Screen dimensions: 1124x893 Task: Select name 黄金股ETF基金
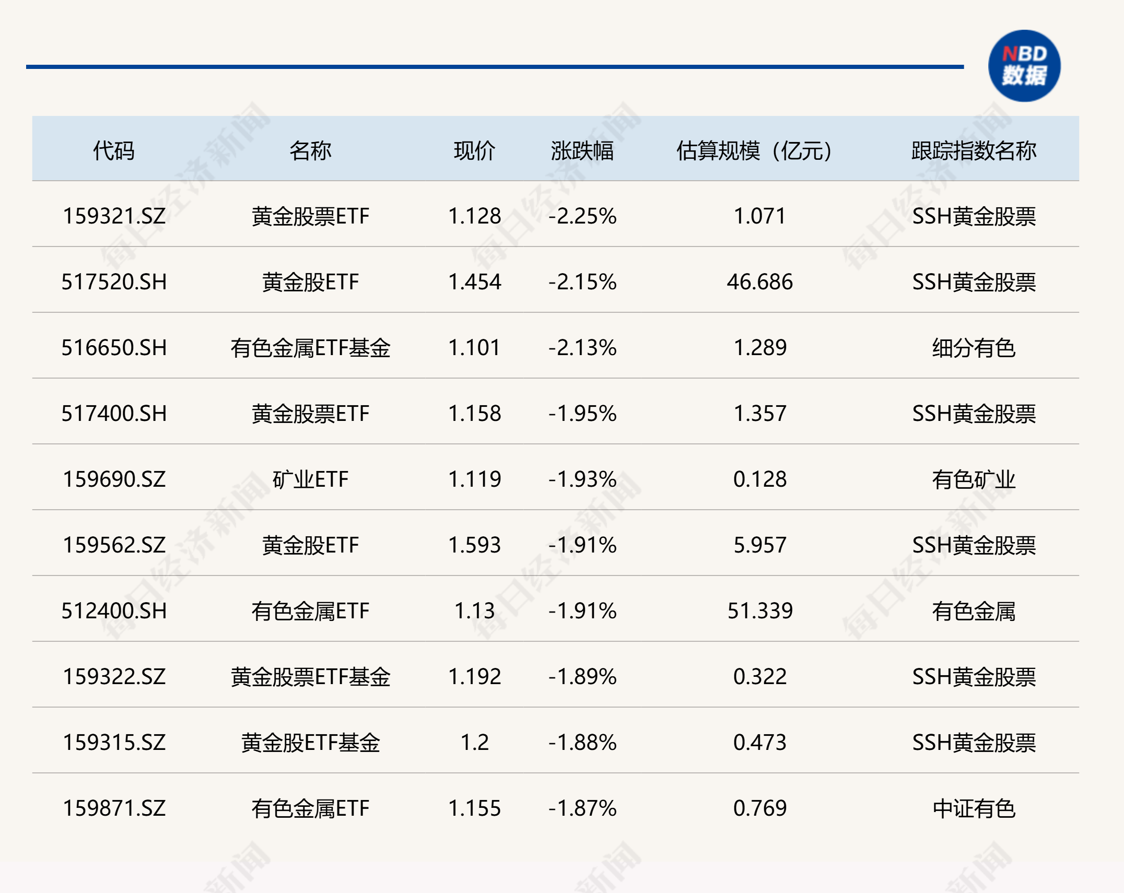coord(310,743)
